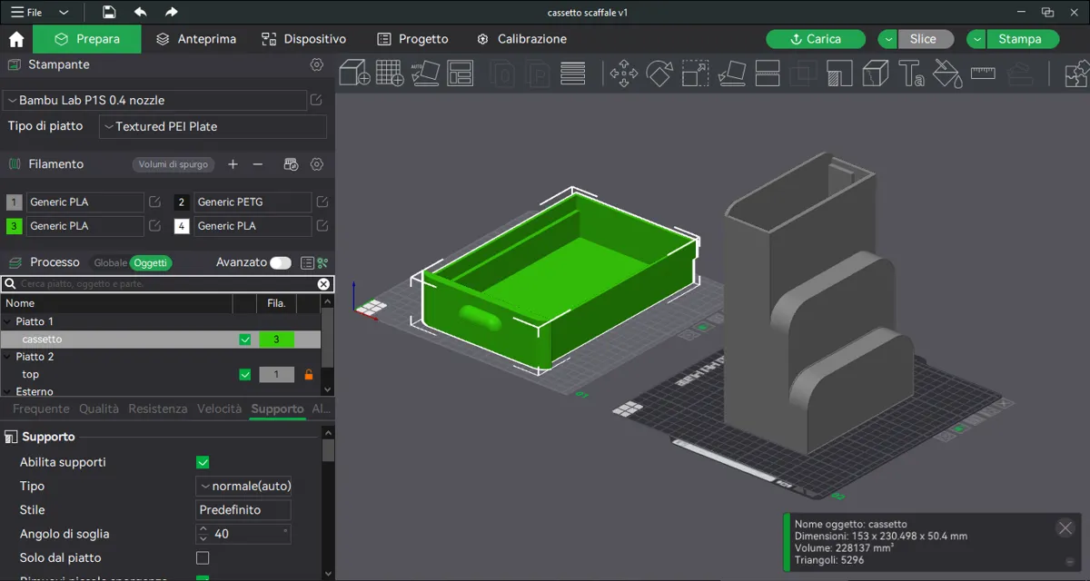
Task: Select the Rotate tool in toolbar
Action: (x=659, y=74)
